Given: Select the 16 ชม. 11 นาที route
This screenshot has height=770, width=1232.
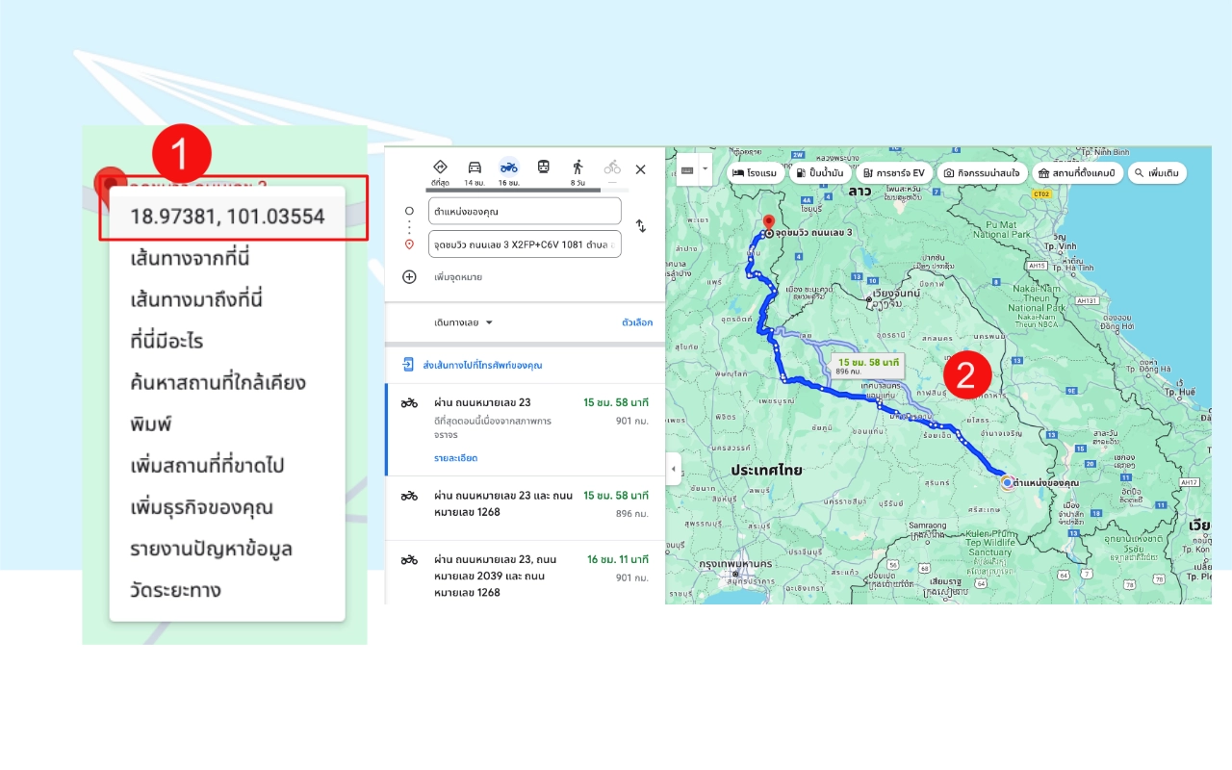Looking at the screenshot, I should coord(525,573).
